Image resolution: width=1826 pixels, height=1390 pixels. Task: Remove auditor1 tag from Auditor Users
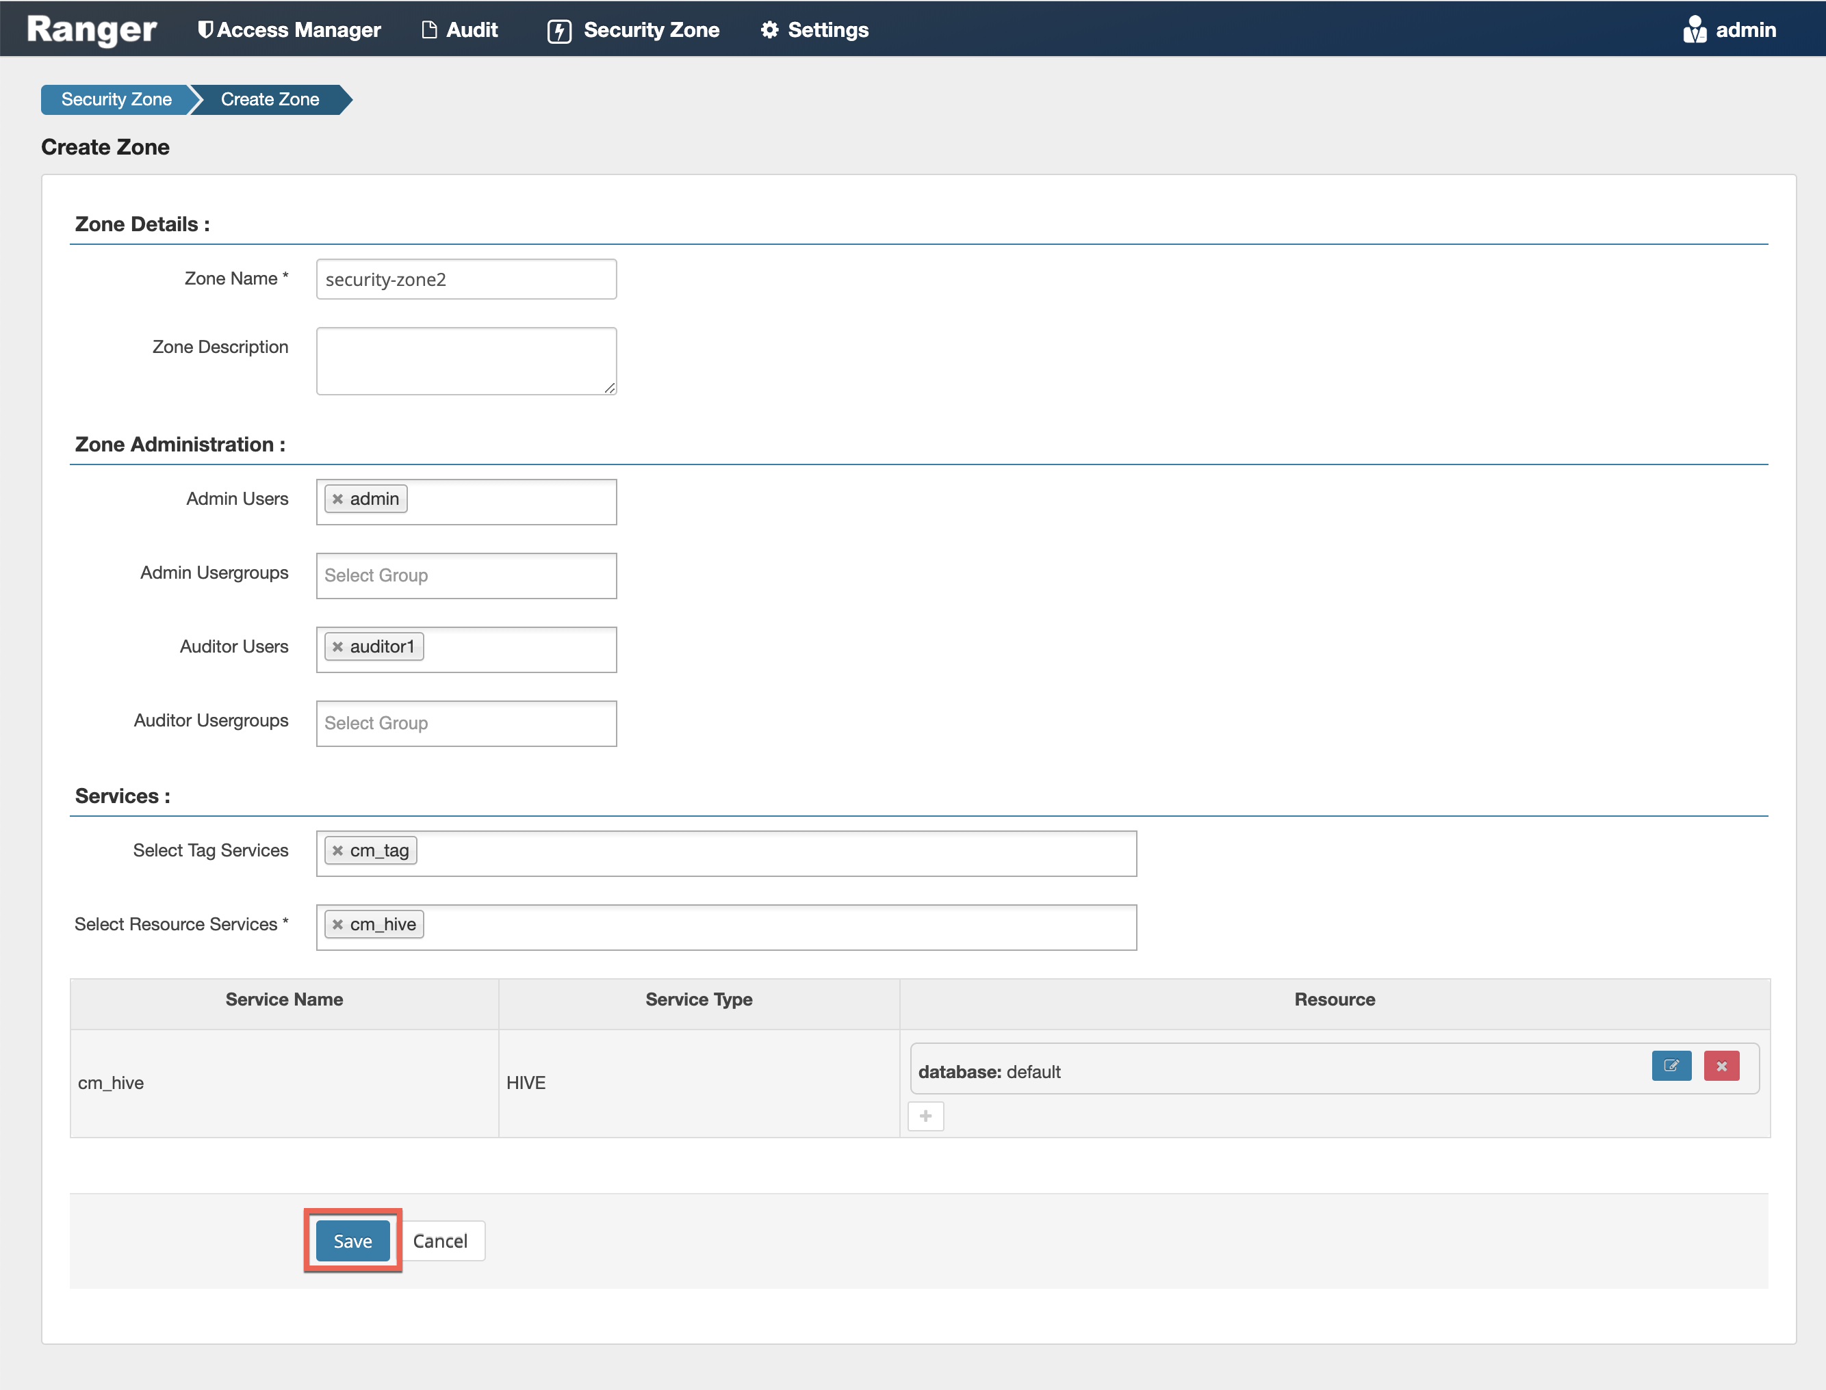point(337,647)
